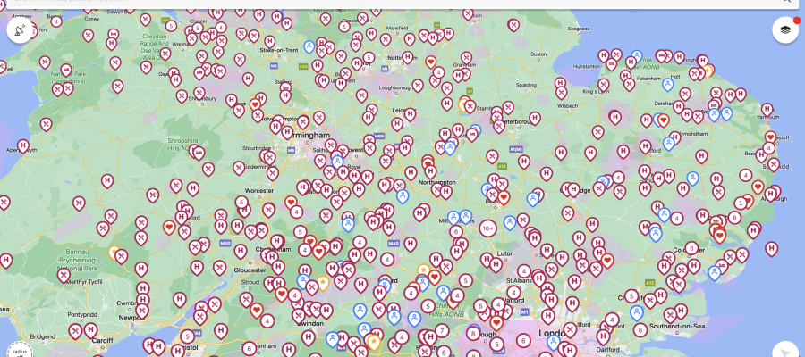Select heart marker beside Bedford
The height and width of the screenshot is (357, 805).
504,197
